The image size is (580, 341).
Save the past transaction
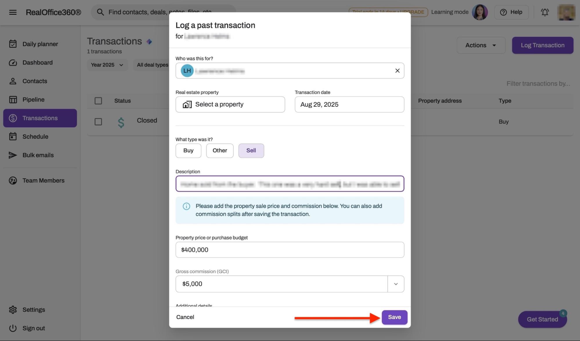(x=394, y=317)
